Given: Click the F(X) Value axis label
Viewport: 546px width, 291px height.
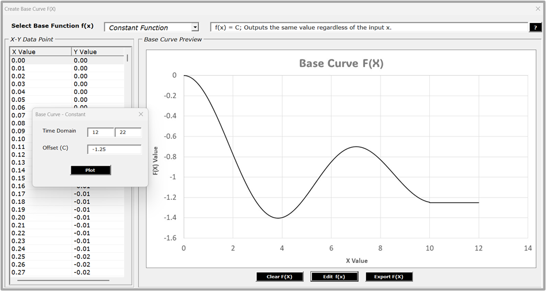Looking at the screenshot, I should 156,160.
